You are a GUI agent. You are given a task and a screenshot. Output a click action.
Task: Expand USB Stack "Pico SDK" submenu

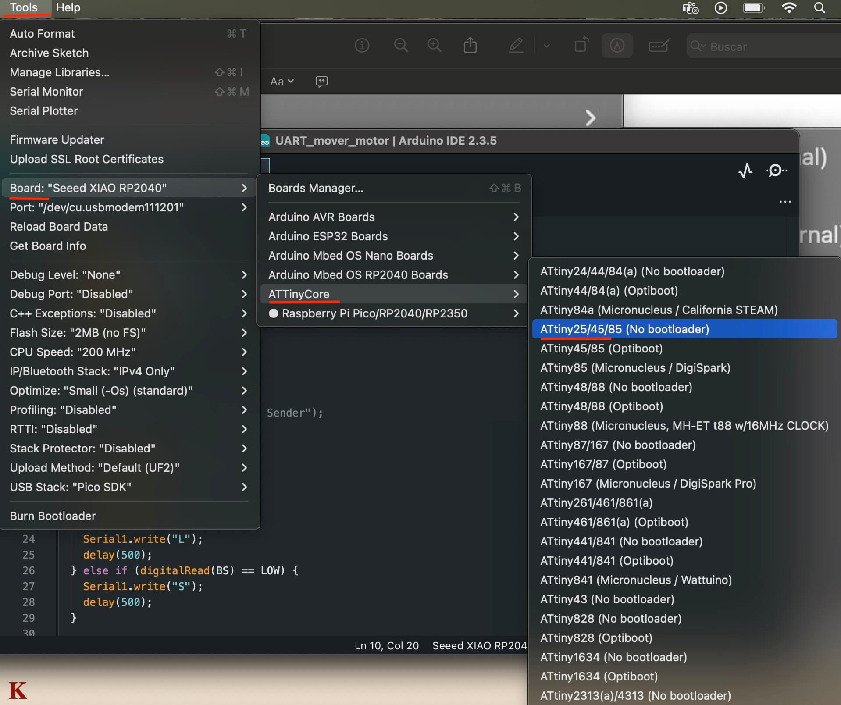tap(130, 487)
